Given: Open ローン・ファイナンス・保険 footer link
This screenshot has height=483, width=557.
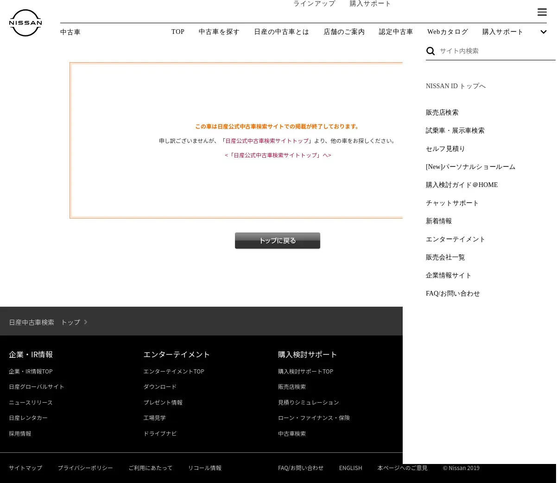Looking at the screenshot, I should (x=314, y=418).
